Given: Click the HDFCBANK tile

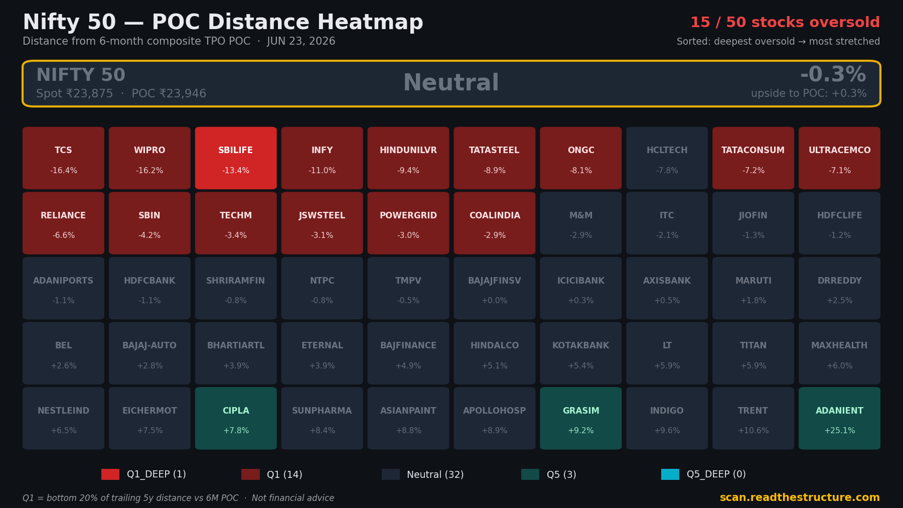Looking at the screenshot, I should (149, 288).
